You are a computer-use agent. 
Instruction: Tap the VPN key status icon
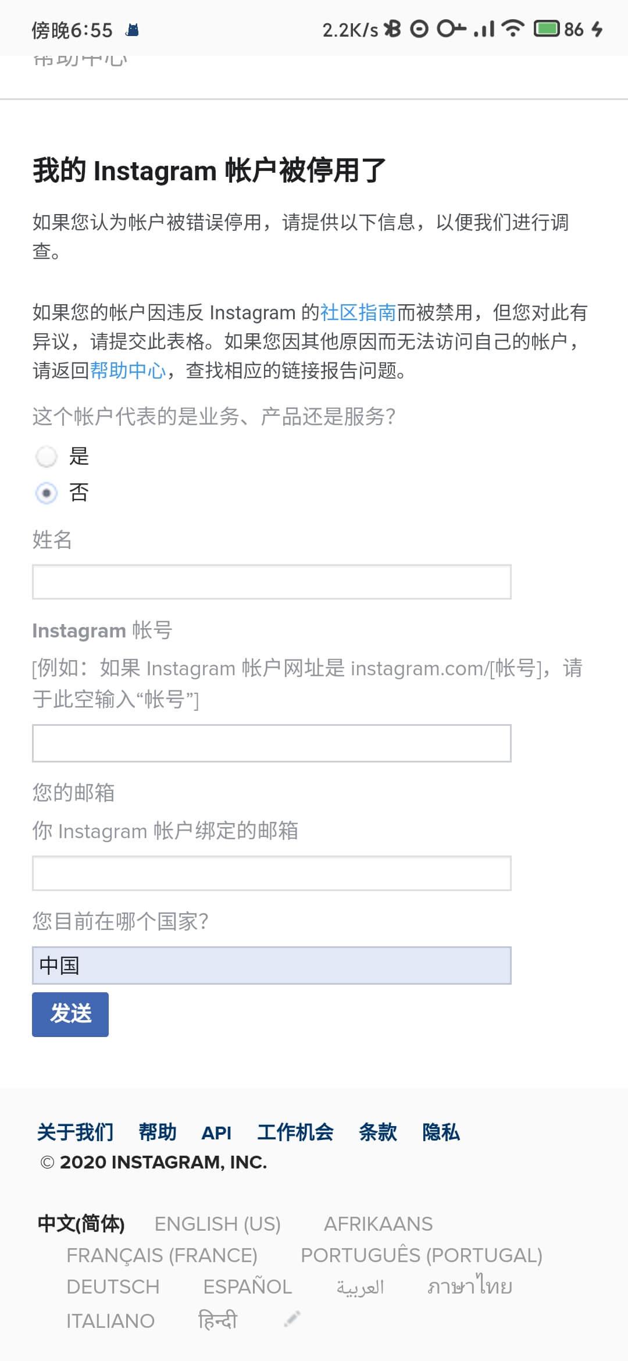452,28
